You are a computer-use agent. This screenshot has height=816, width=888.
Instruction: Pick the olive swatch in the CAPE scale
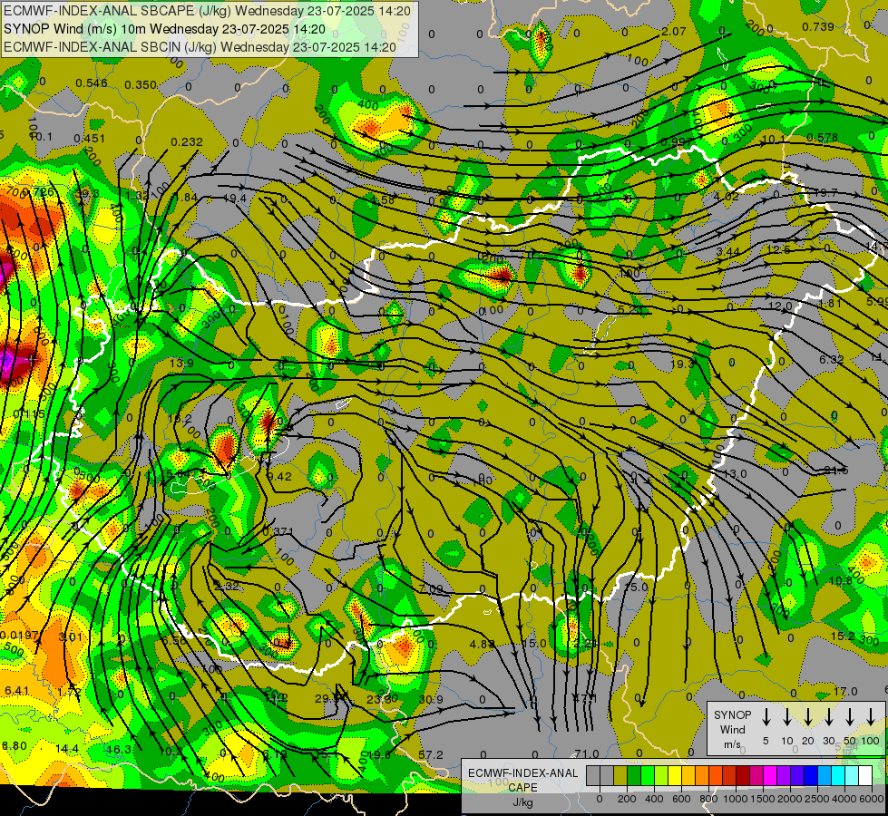point(620,776)
